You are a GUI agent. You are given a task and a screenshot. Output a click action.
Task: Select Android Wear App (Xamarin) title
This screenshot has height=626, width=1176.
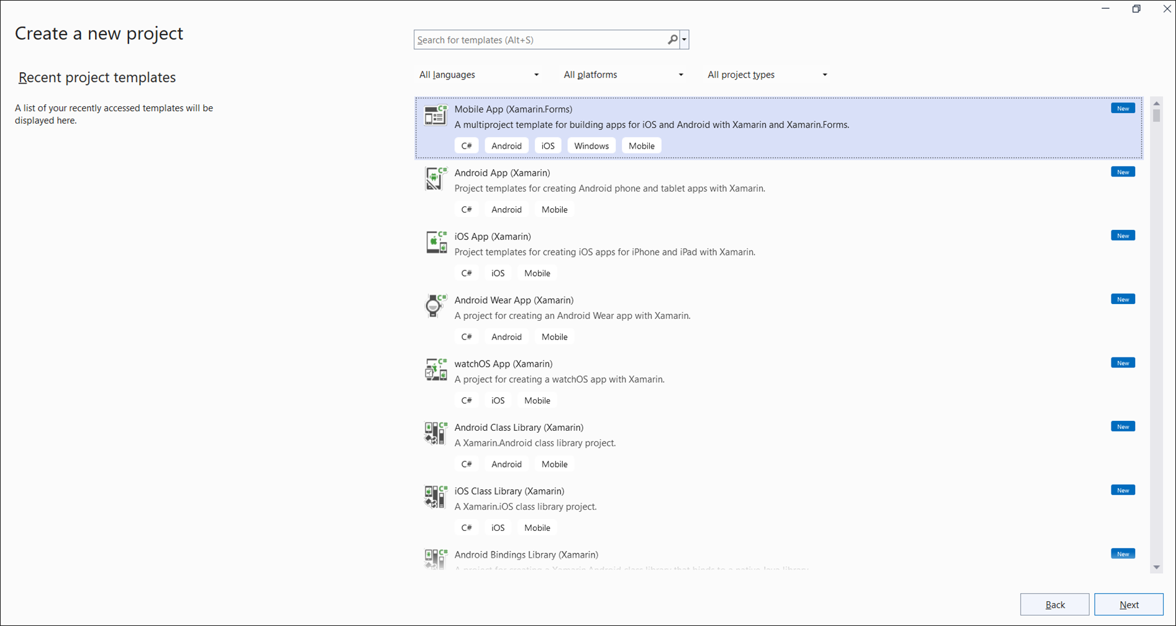coord(514,300)
